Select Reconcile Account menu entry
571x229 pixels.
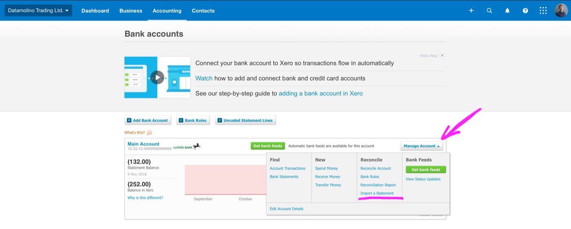(376, 168)
